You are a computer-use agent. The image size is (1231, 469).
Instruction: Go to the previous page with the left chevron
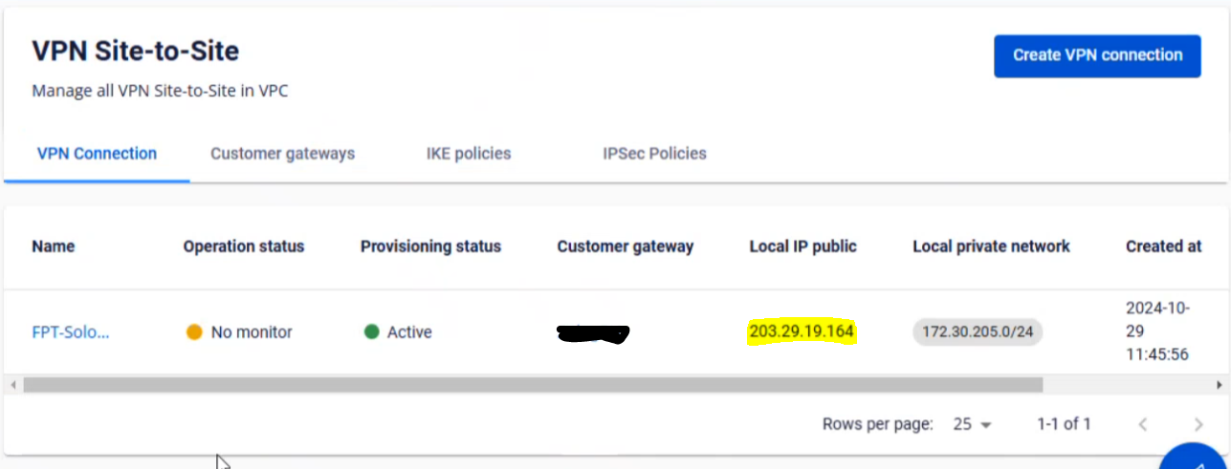click(1143, 424)
